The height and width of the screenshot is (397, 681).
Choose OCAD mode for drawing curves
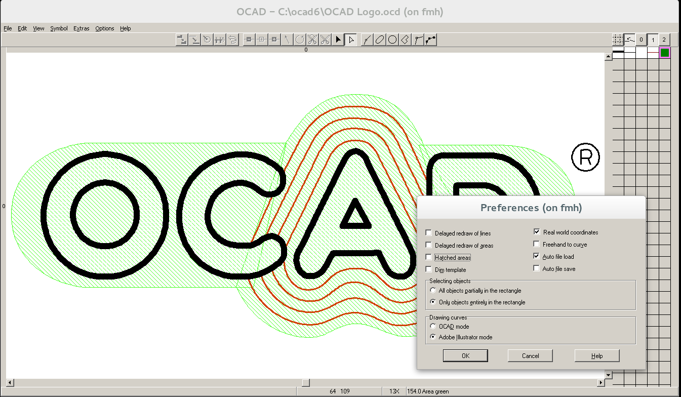pos(433,327)
